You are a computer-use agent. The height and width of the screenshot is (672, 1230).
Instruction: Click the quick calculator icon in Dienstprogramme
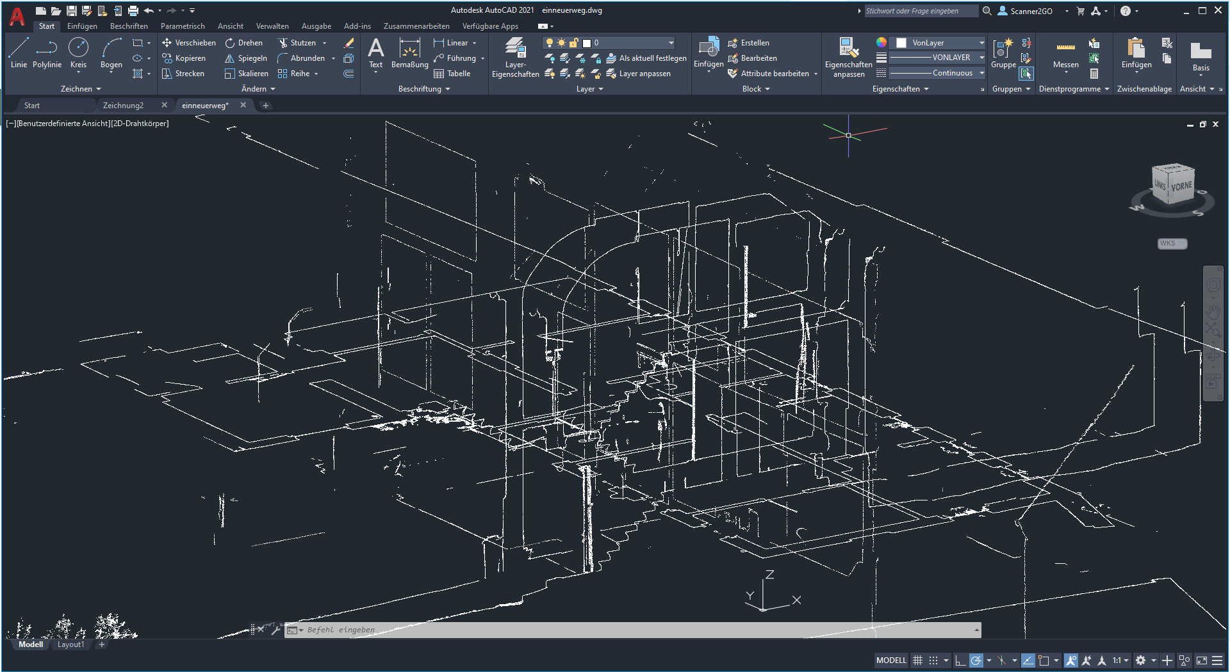coord(1094,74)
